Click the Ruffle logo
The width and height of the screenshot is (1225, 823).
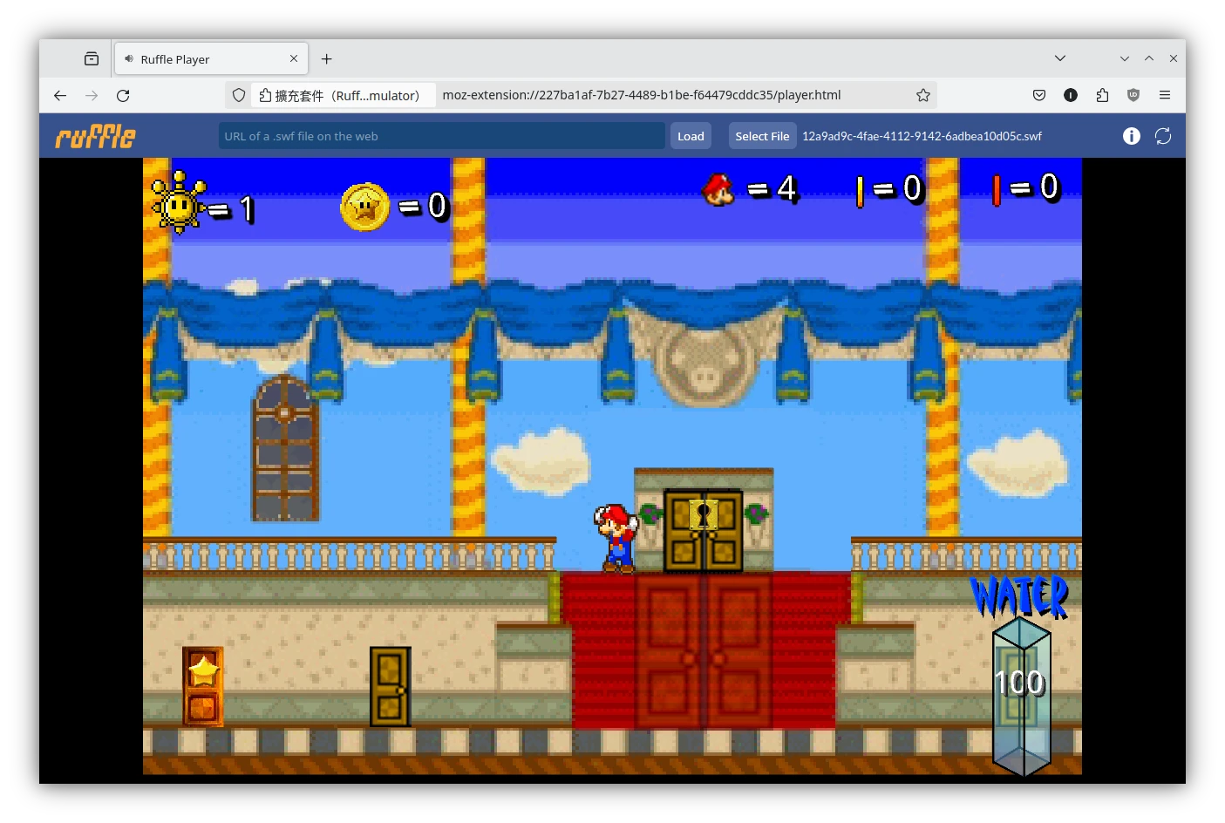click(x=96, y=136)
